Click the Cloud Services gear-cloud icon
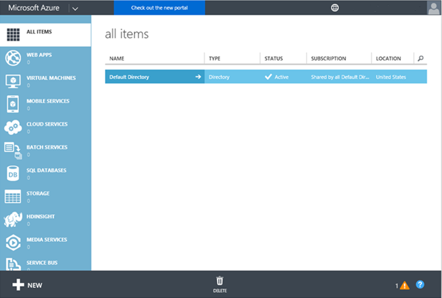The width and height of the screenshot is (442, 298). coord(13,127)
